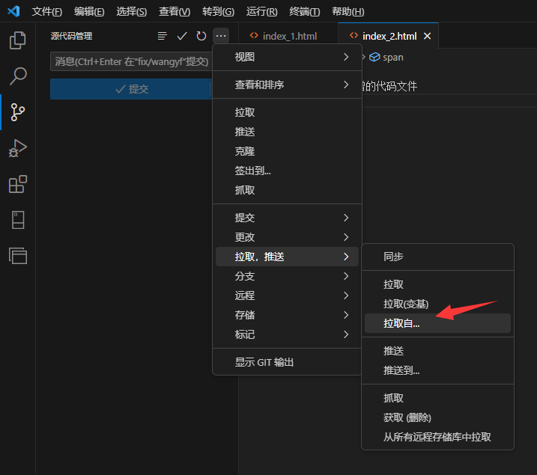Open the 查看(V) menu

point(175,12)
